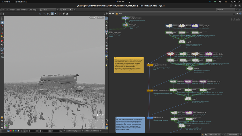Open the Render menu
Image resolution: width=242 pixels, height=136 pixels.
pos(12,10)
